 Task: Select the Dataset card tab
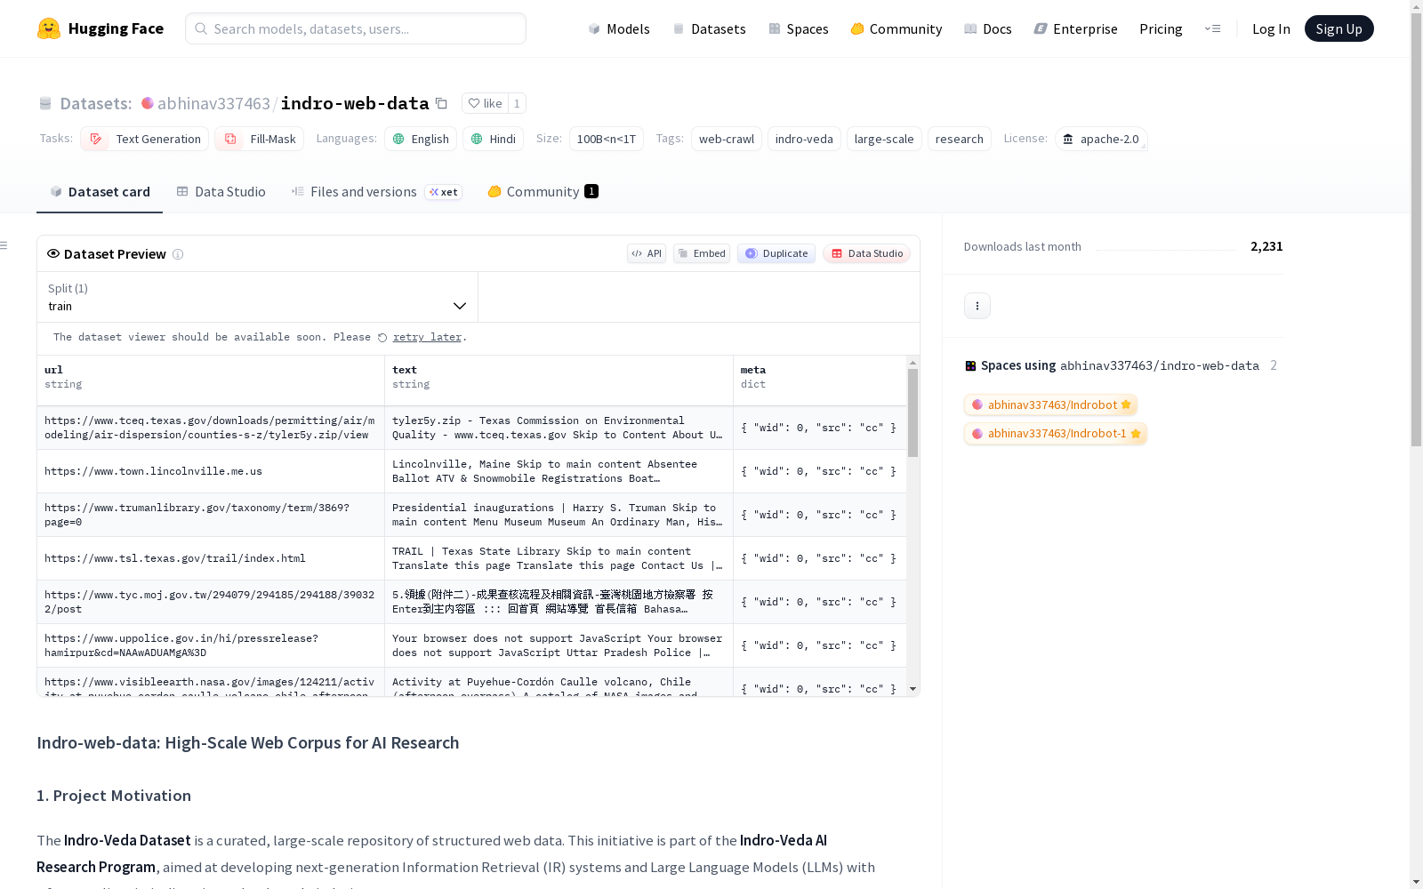click(100, 192)
